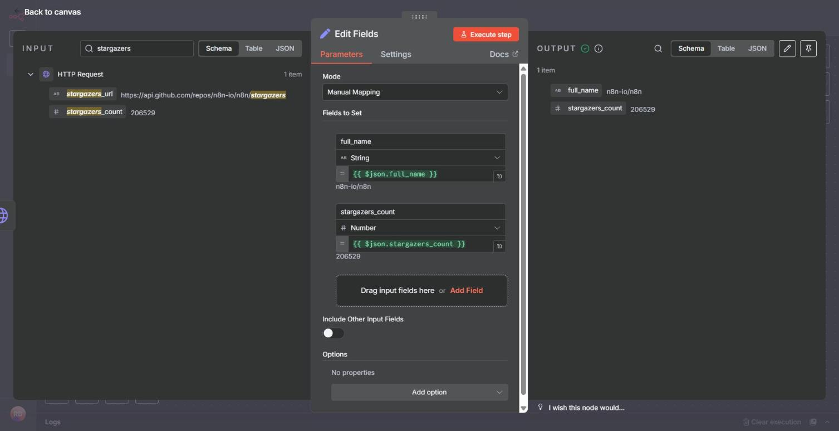Switch Input view to Table

pos(254,48)
